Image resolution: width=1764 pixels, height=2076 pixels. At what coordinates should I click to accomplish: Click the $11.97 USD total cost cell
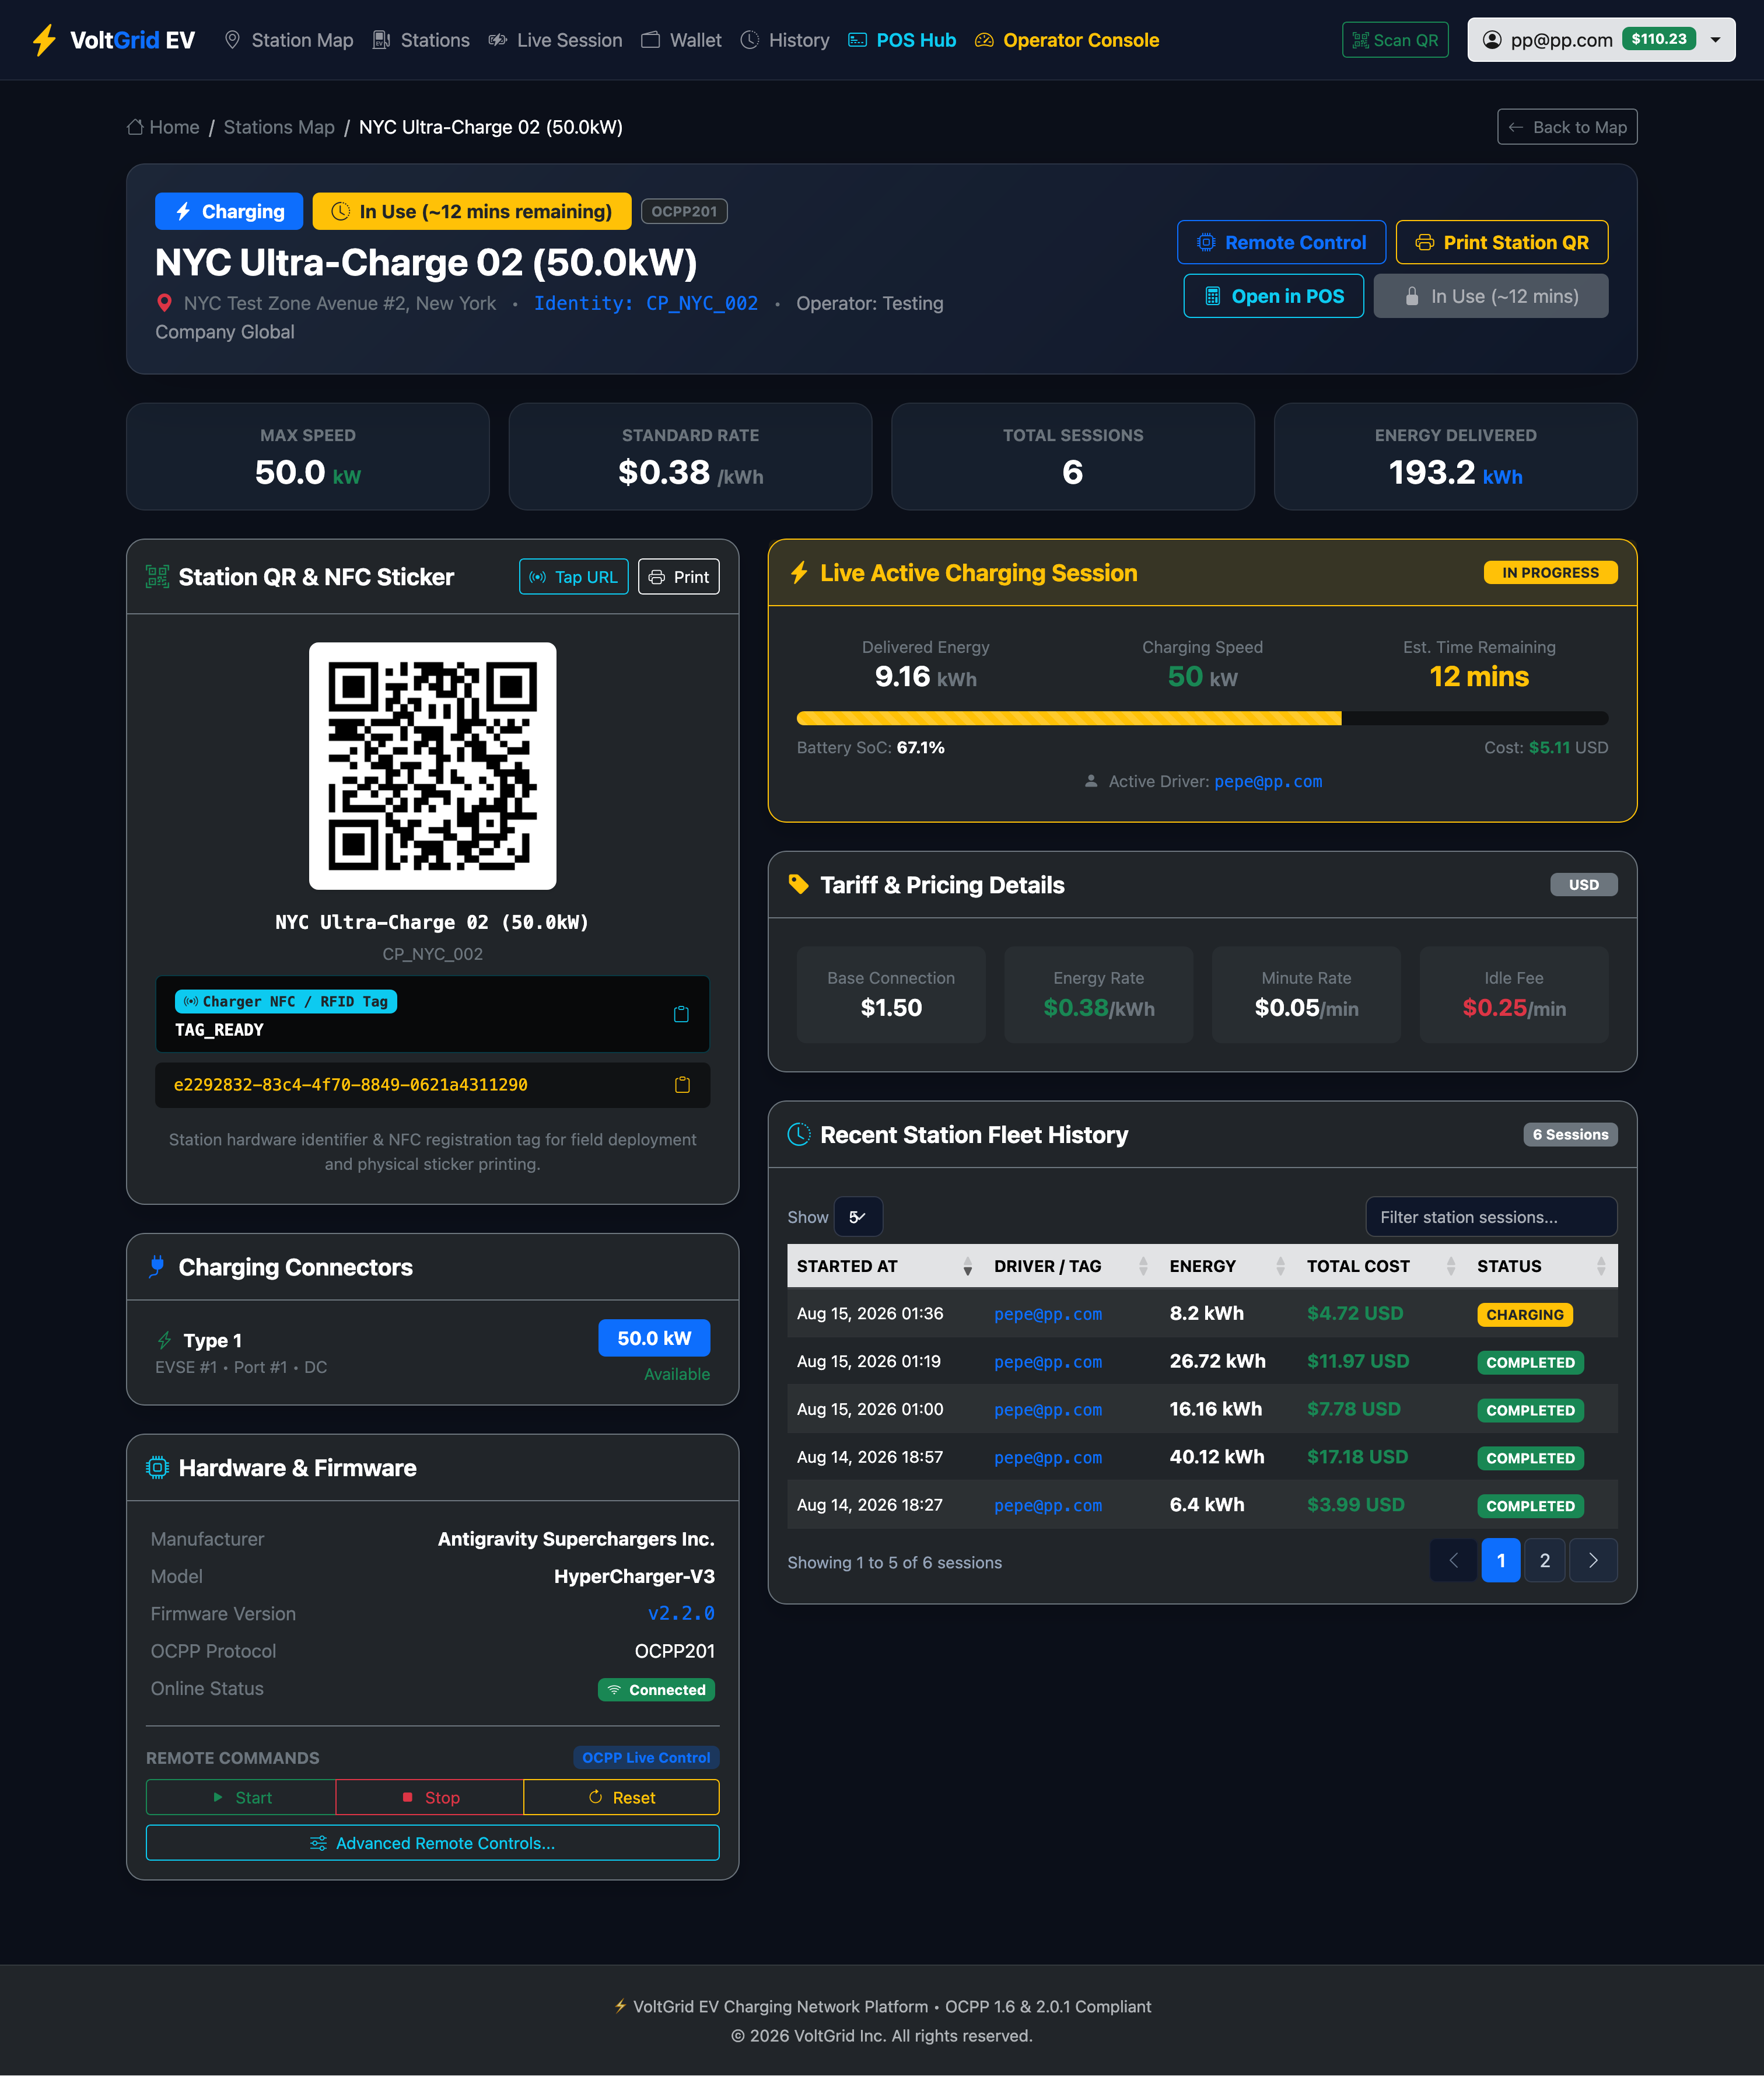pyautogui.click(x=1358, y=1361)
